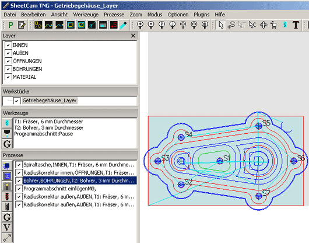This screenshot has width=309, height=243.
Task: Select T1 Fräser 6 mm tool entry
Action: (x=48, y=121)
